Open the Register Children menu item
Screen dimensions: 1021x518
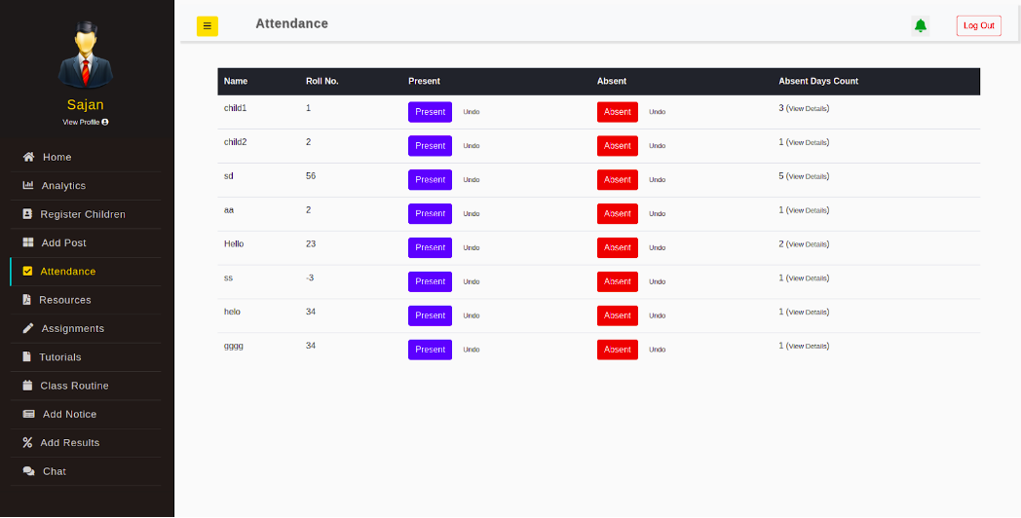[82, 214]
